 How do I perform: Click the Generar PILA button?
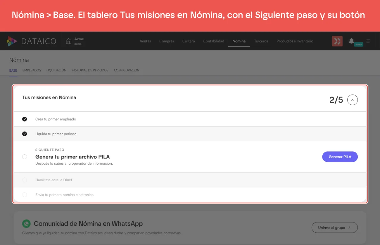pyautogui.click(x=340, y=157)
